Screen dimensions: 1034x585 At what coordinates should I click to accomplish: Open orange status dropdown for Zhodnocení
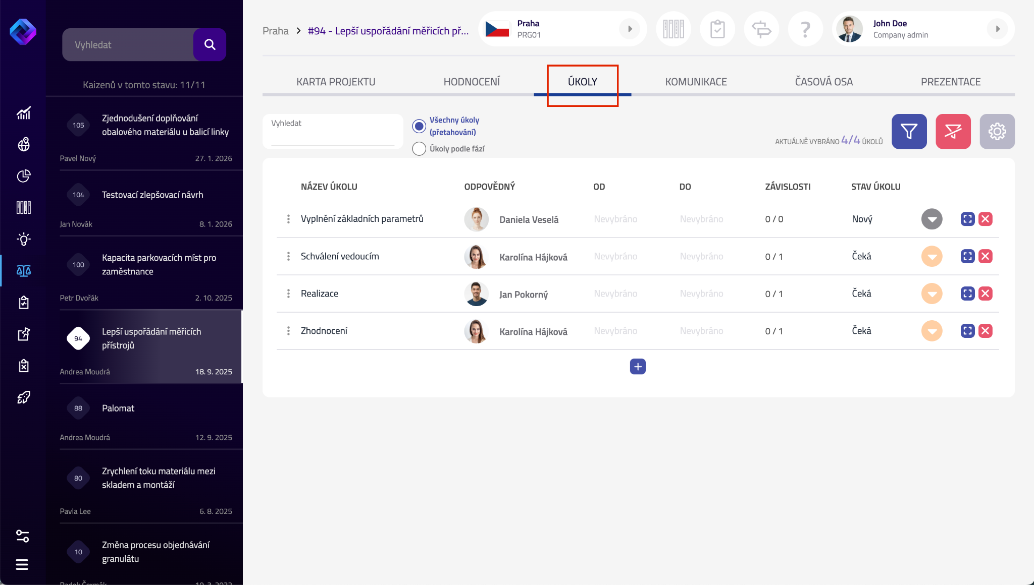pyautogui.click(x=932, y=331)
